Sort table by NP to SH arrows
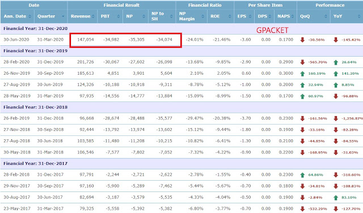Viewport: 363px width, 213px height. (171, 16)
